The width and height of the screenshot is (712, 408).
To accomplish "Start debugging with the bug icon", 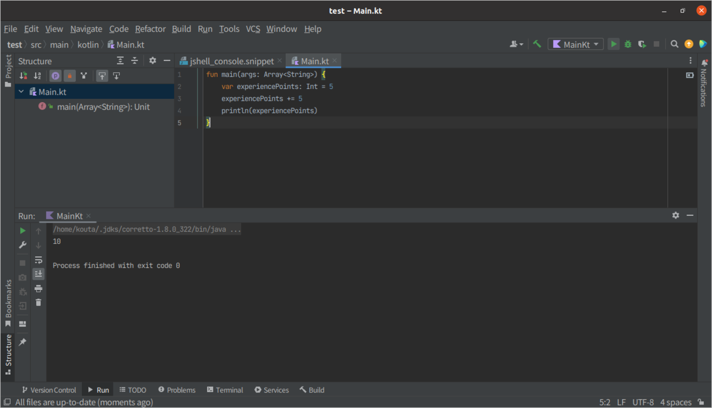I will pyautogui.click(x=628, y=44).
